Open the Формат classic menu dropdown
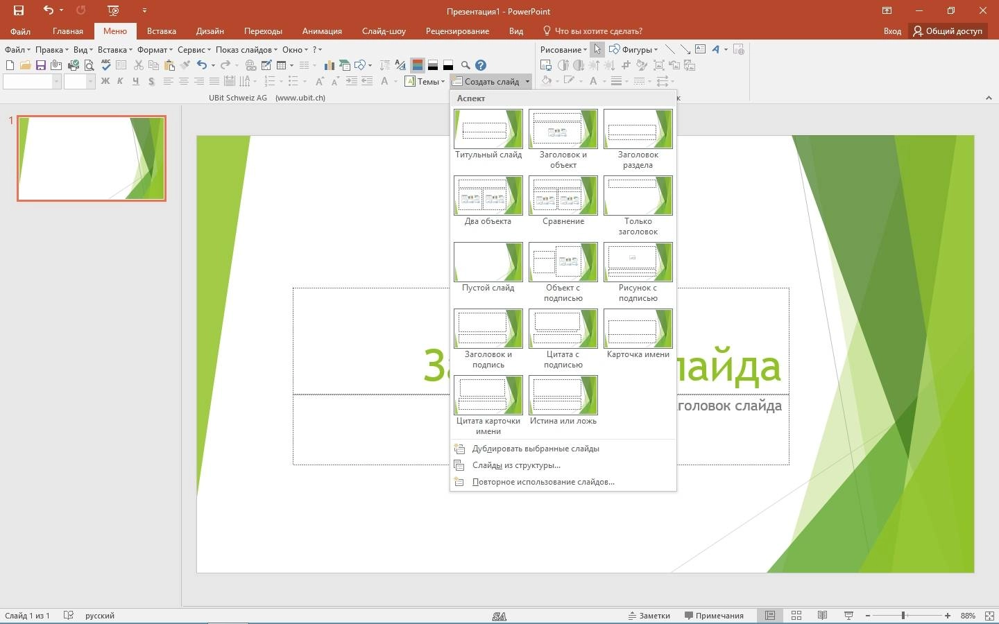 pyautogui.click(x=155, y=49)
